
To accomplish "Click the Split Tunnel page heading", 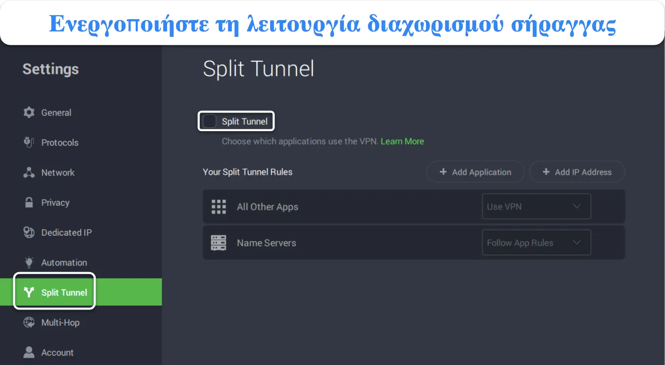I will coord(258,69).
